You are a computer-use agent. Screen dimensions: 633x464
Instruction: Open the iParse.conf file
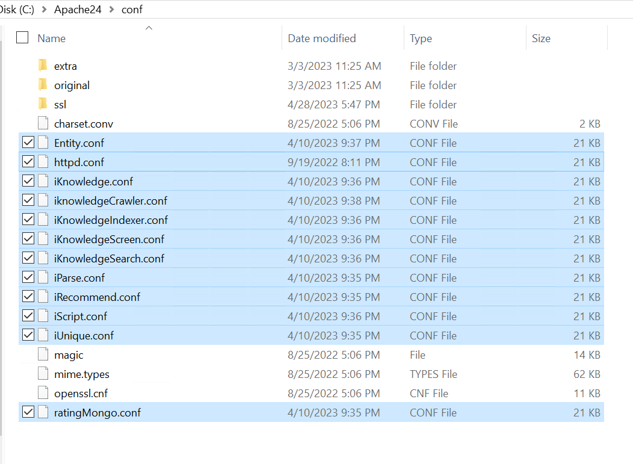79,277
